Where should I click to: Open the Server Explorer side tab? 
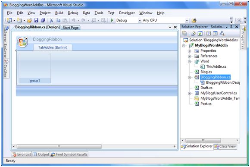pos(6,42)
